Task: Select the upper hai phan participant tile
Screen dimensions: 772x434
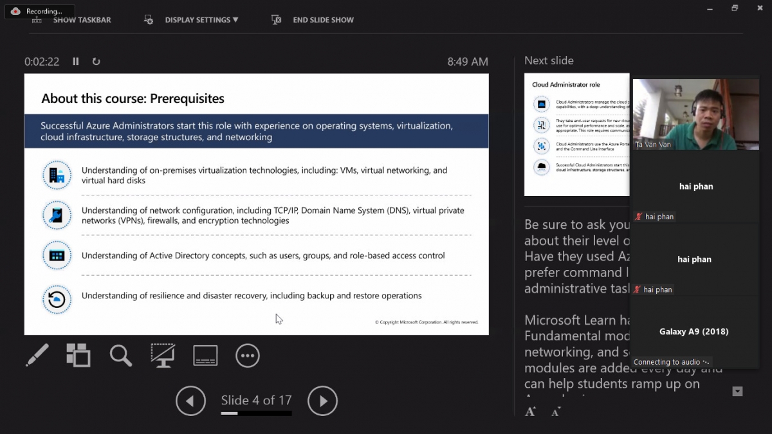Action: [x=695, y=187]
